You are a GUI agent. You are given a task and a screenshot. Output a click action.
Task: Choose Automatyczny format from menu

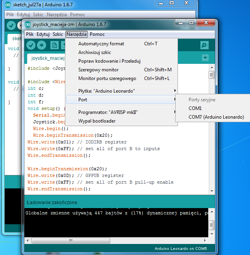point(101,44)
